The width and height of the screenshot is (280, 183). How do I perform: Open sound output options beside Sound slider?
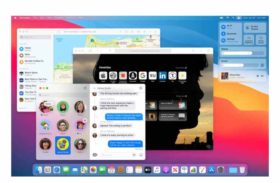point(262,65)
